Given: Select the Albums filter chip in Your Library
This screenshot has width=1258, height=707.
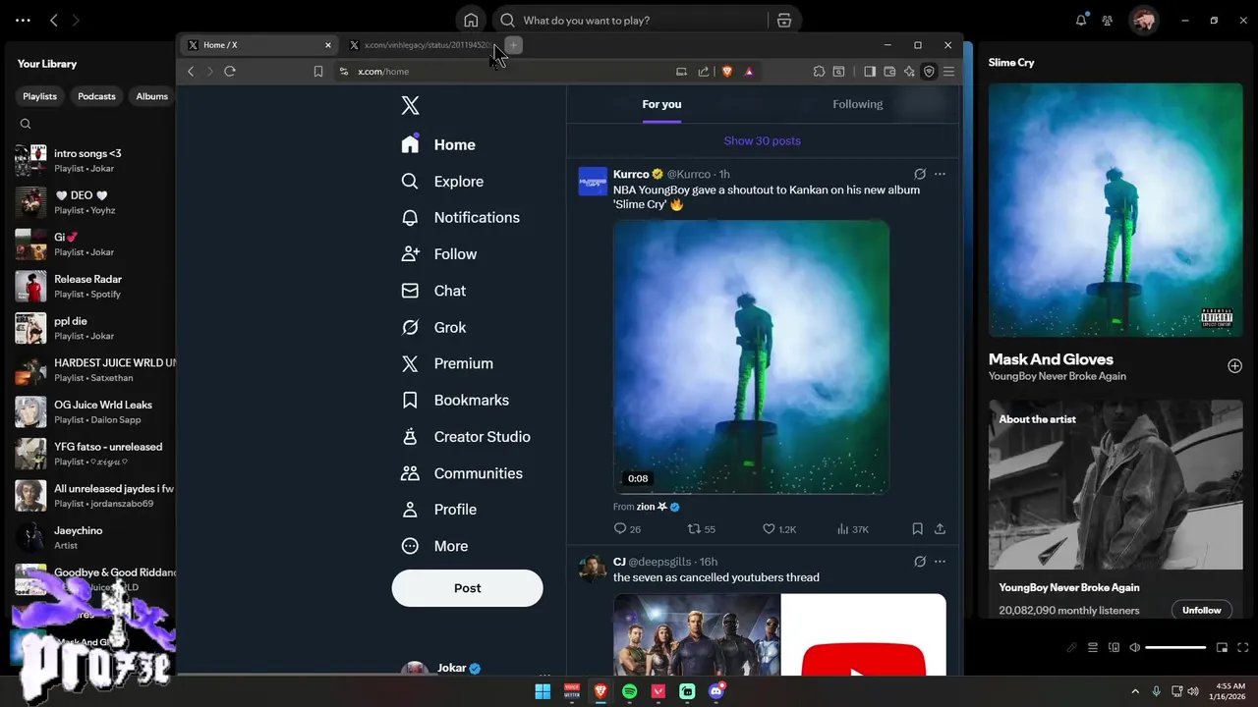Looking at the screenshot, I should pyautogui.click(x=151, y=96).
